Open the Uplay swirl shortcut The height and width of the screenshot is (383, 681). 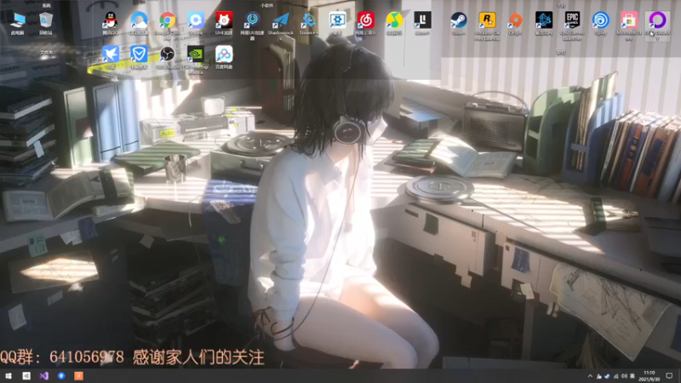point(601,23)
